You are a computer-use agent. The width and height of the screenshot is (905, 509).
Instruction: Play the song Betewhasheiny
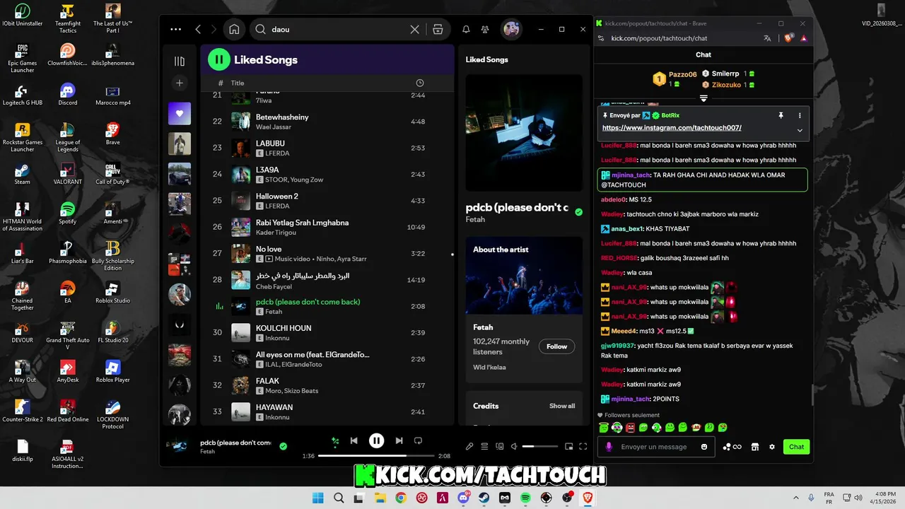click(x=327, y=121)
